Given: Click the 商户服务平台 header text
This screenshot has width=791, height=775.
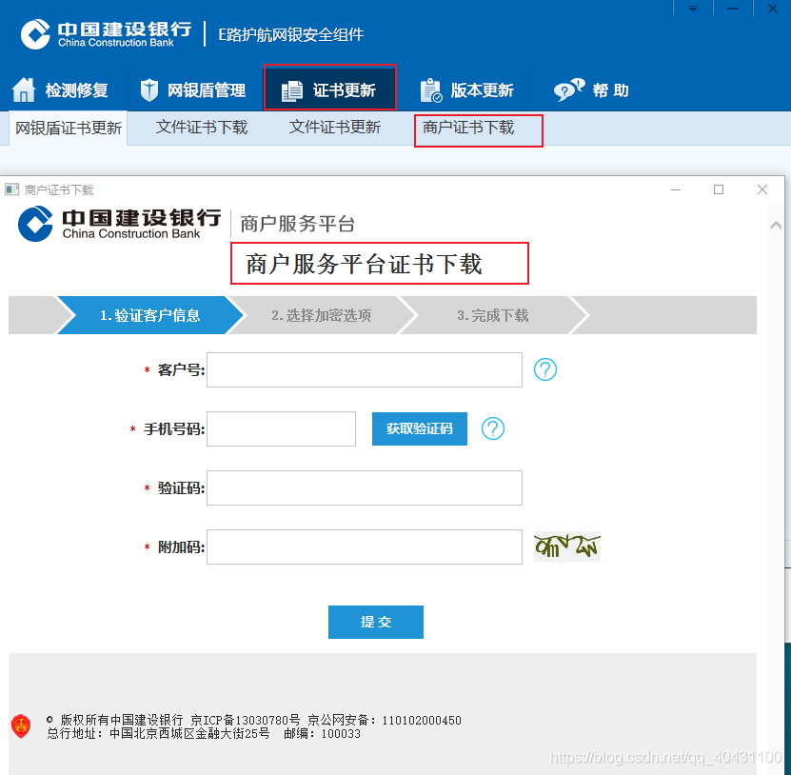Looking at the screenshot, I should click(298, 224).
